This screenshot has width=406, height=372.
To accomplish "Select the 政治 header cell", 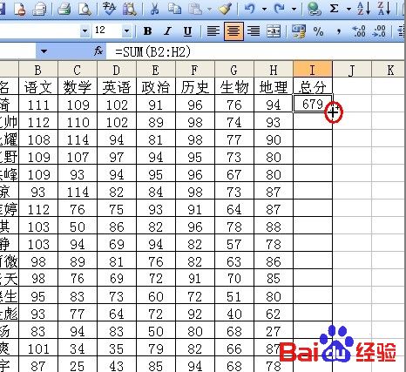I will tap(156, 86).
